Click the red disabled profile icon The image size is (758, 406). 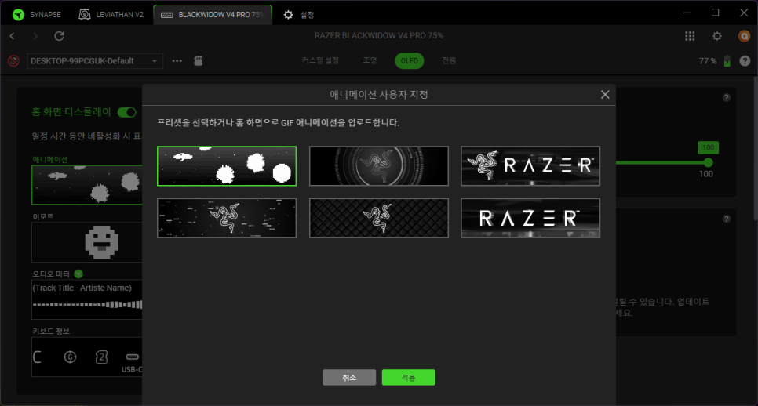(13, 61)
